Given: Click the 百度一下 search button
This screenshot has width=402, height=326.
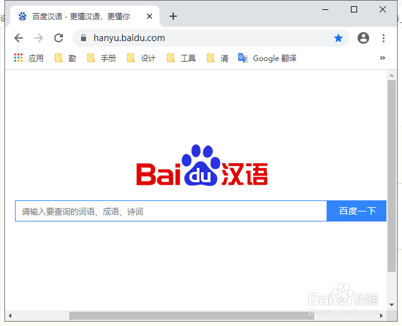Looking at the screenshot, I should click(x=357, y=211).
